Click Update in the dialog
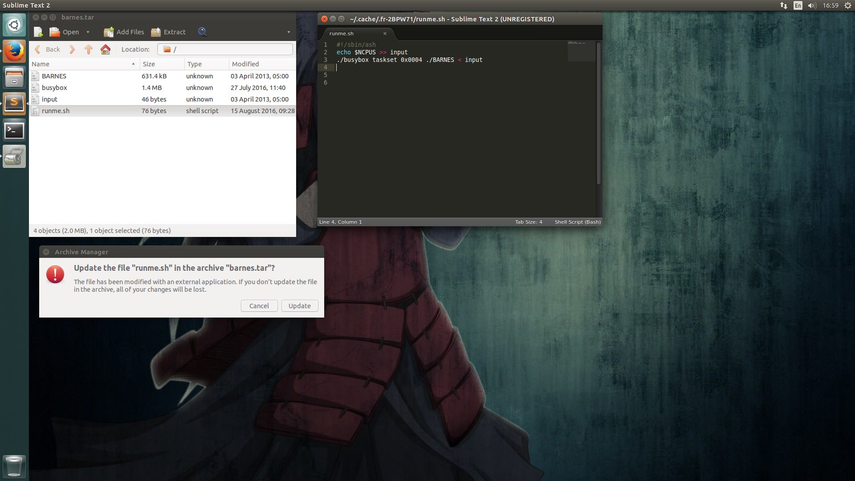The height and width of the screenshot is (481, 855). [x=299, y=306]
